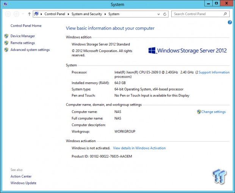The width and height of the screenshot is (235, 193).
Task: Click the search magnifier icon
Action: [225, 14]
